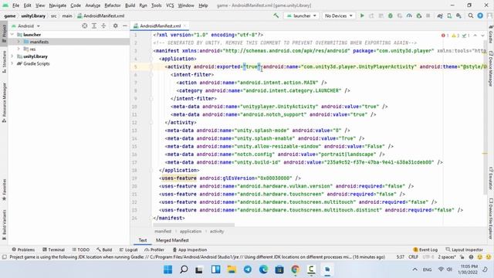The height and width of the screenshot is (278, 494).
Task: Open AVD Manager phone icon
Action: [x=449, y=15]
